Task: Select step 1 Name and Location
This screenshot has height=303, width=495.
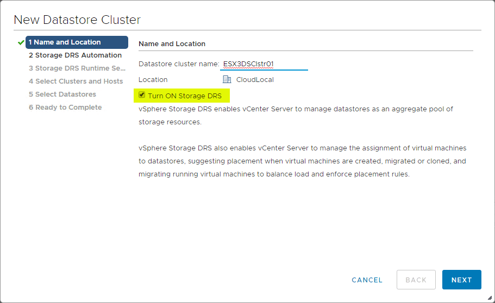Action: click(77, 42)
